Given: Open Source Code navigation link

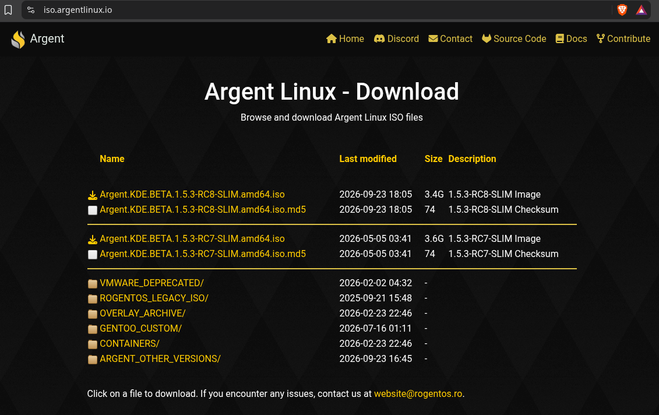Looking at the screenshot, I should tap(514, 38).
